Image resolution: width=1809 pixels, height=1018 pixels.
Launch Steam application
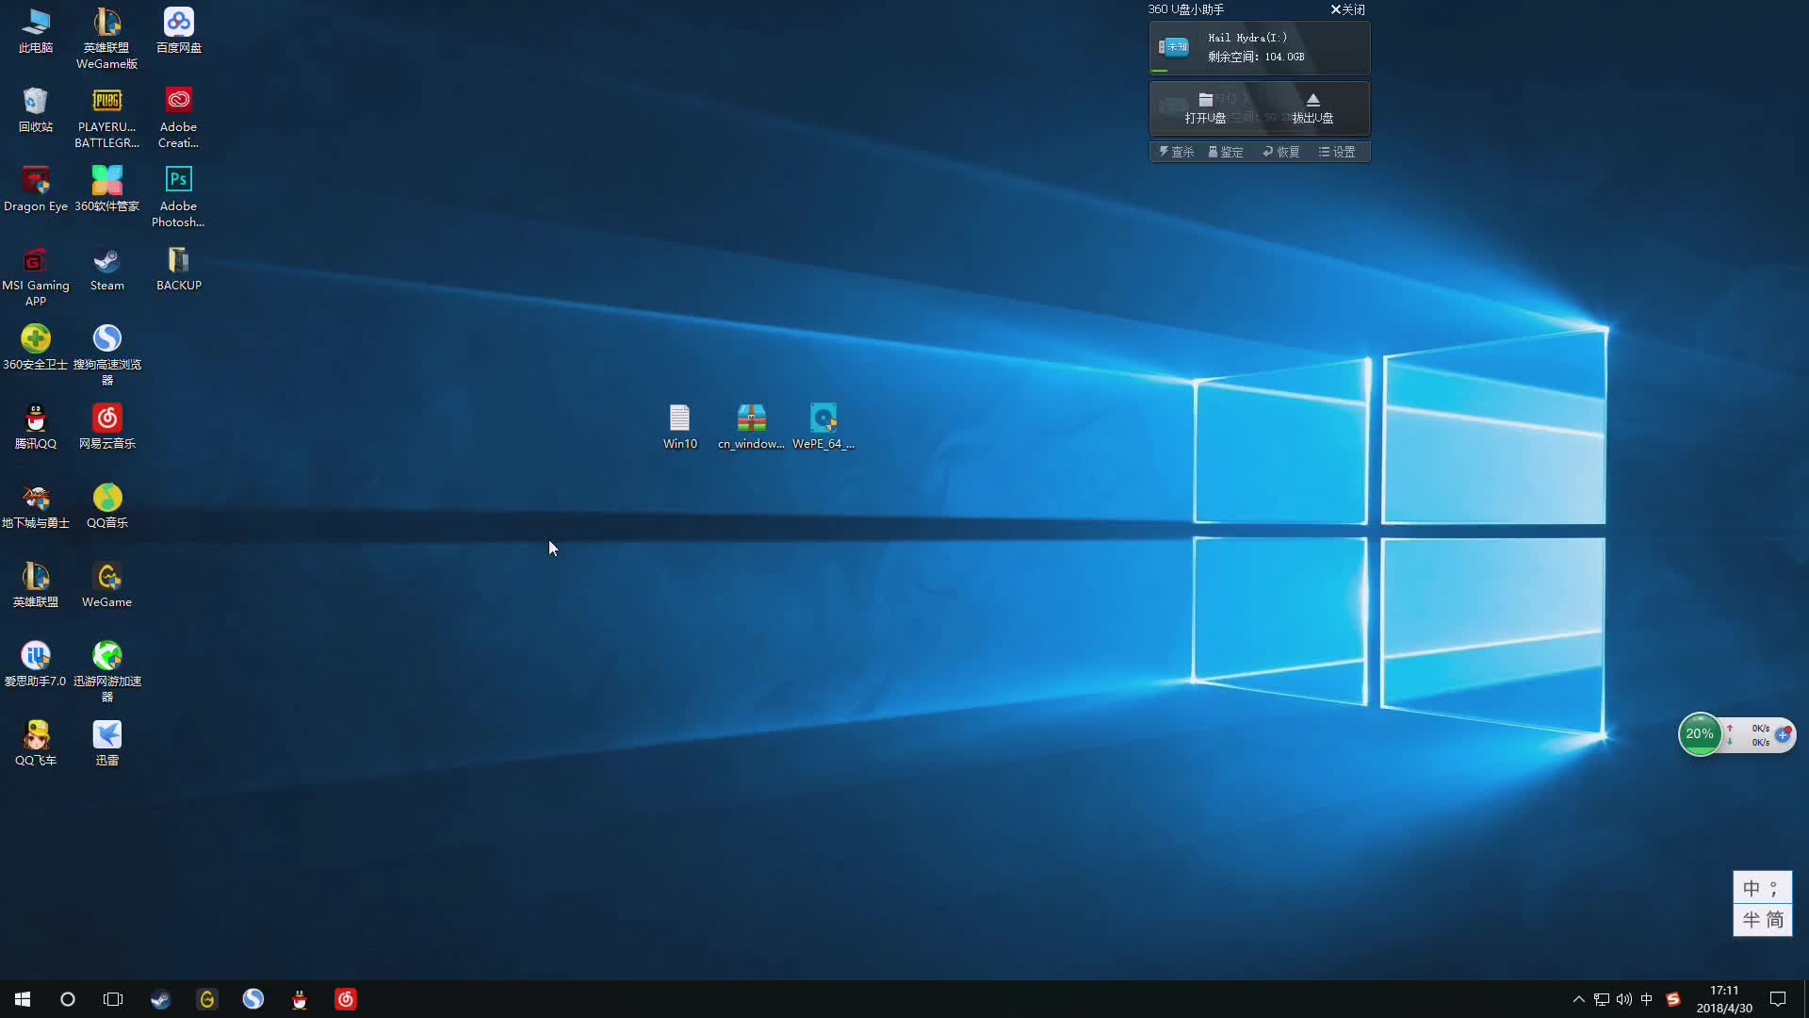[x=106, y=260]
